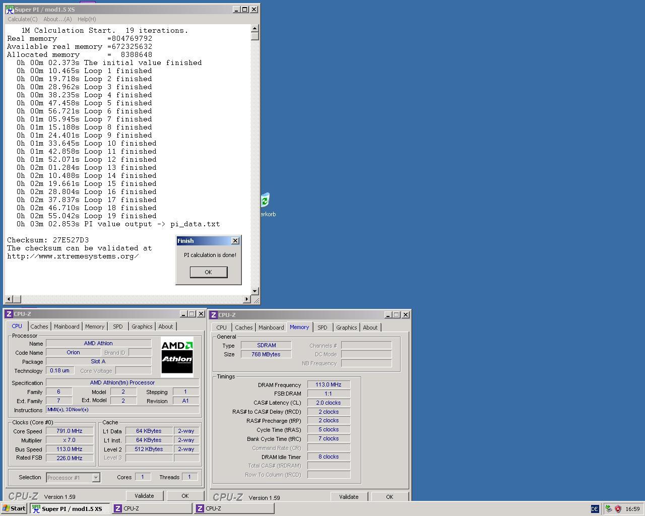Click the AMD Athlon logo image

point(177,357)
